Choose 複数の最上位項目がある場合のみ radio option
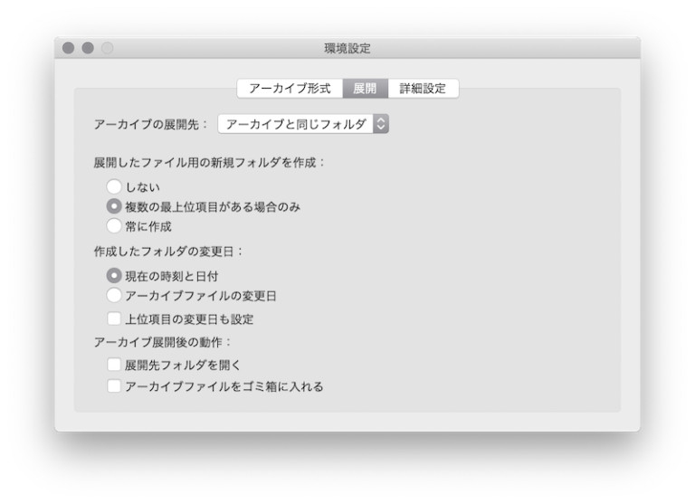 tap(114, 206)
